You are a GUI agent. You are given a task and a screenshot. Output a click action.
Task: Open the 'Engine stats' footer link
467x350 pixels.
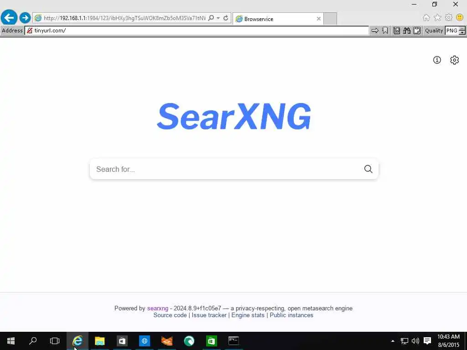(x=248, y=315)
